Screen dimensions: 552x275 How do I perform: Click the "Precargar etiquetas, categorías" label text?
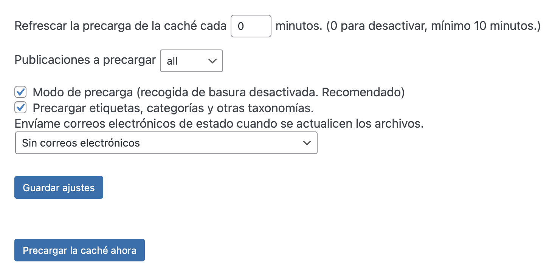click(x=173, y=108)
